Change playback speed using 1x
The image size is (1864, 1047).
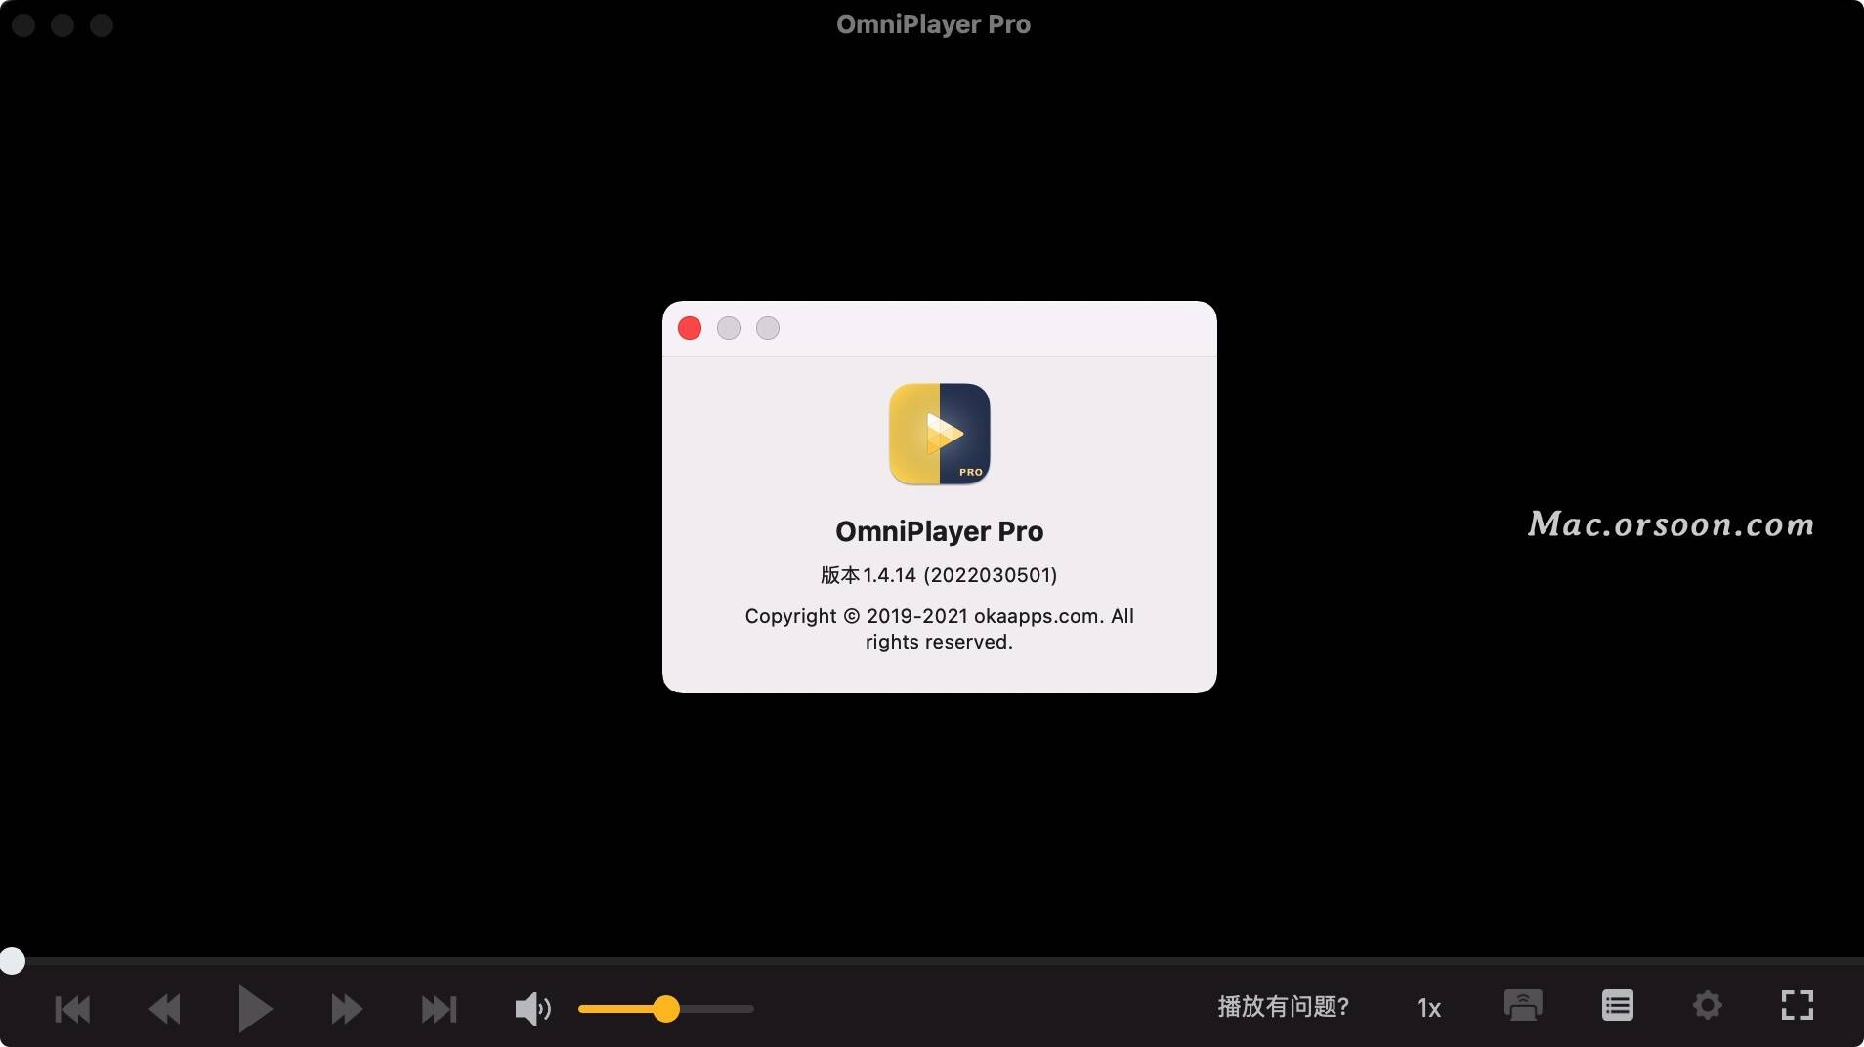(x=1428, y=1008)
